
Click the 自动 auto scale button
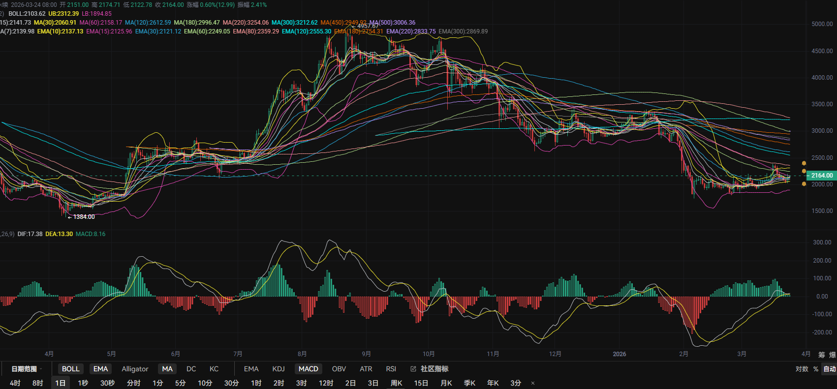click(x=830, y=369)
